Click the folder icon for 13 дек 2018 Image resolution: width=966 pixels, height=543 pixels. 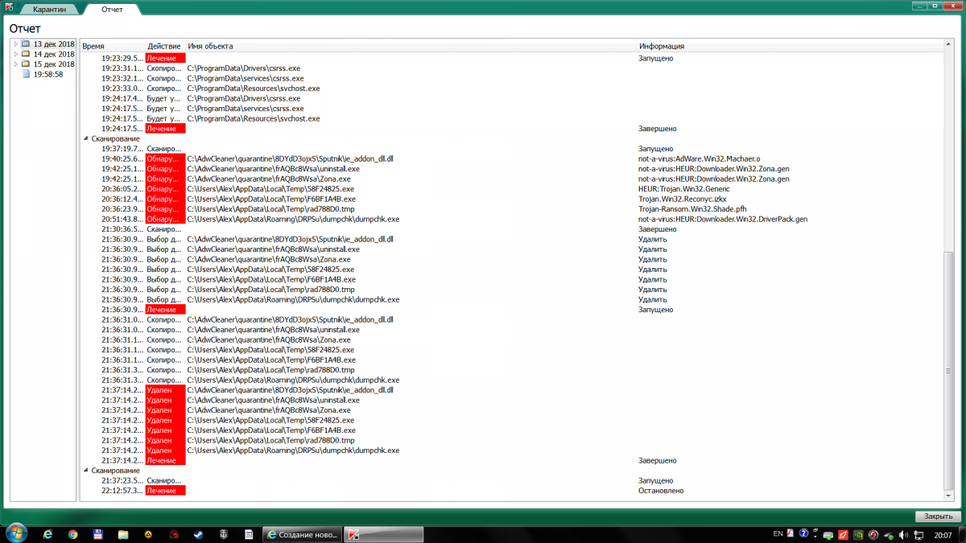[x=26, y=44]
